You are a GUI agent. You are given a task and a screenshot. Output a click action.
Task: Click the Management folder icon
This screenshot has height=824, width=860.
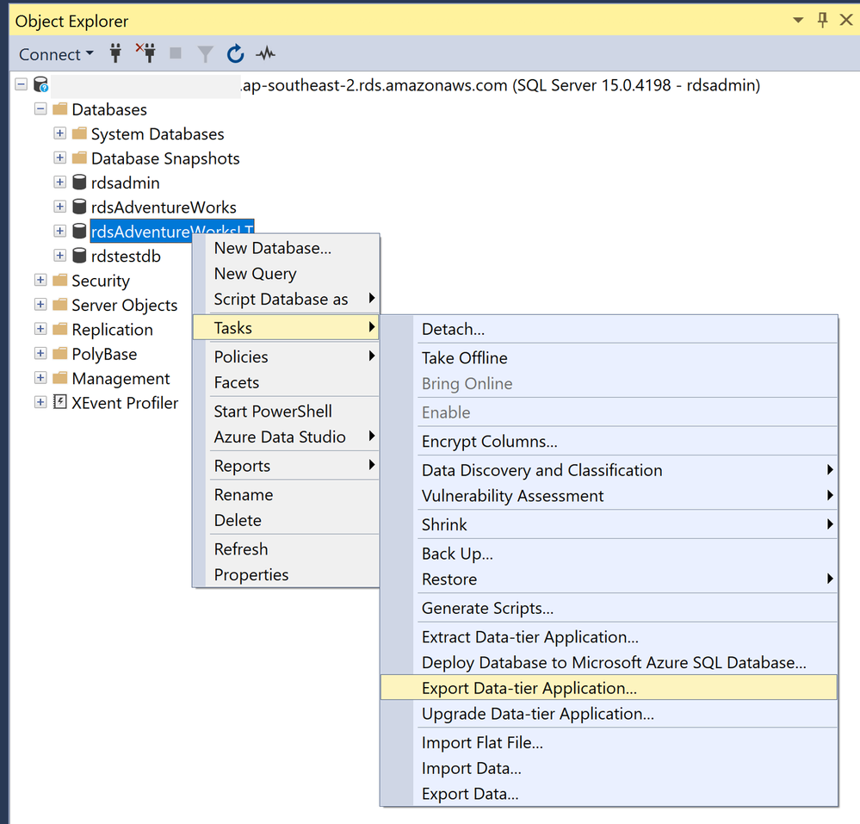(x=59, y=377)
